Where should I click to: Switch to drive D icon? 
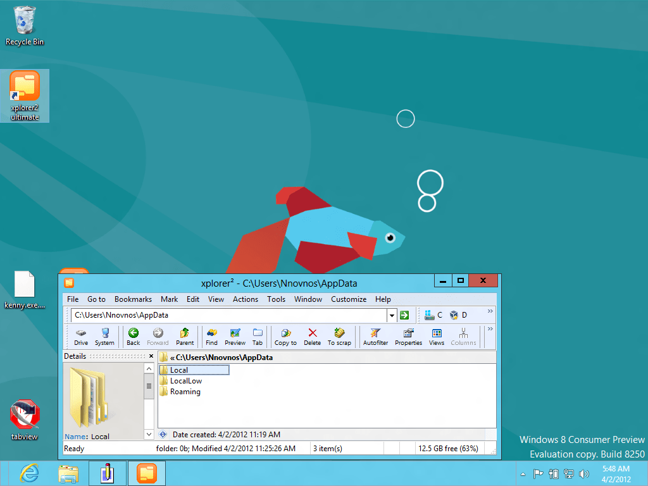pyautogui.click(x=458, y=315)
